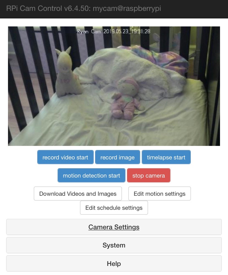Go to Edit schedule settings
228x275 pixels.
(x=114, y=208)
